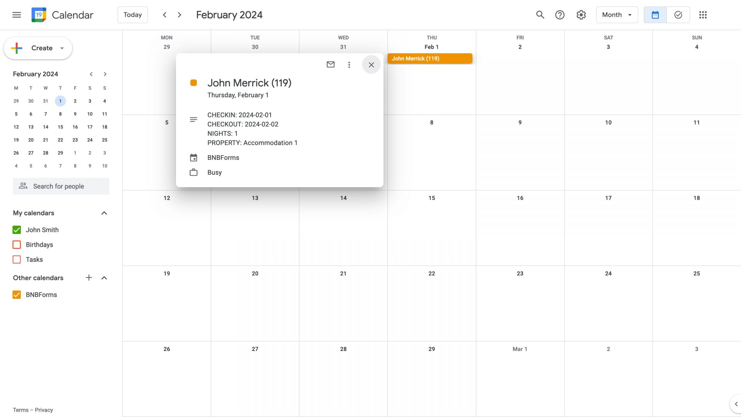Click the event color swatch in the popup
741x417 pixels.
(194, 83)
